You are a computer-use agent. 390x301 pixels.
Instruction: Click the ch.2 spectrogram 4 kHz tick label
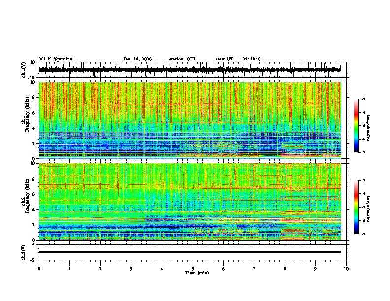tap(34, 210)
